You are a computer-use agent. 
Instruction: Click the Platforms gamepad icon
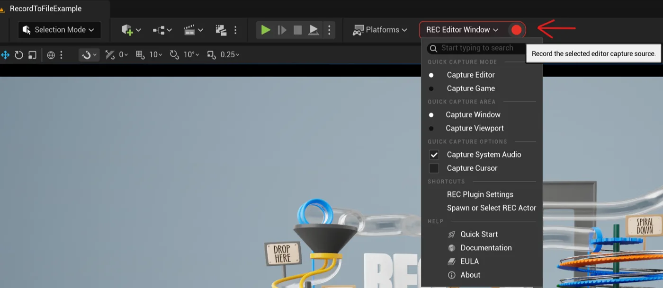pyautogui.click(x=358, y=30)
